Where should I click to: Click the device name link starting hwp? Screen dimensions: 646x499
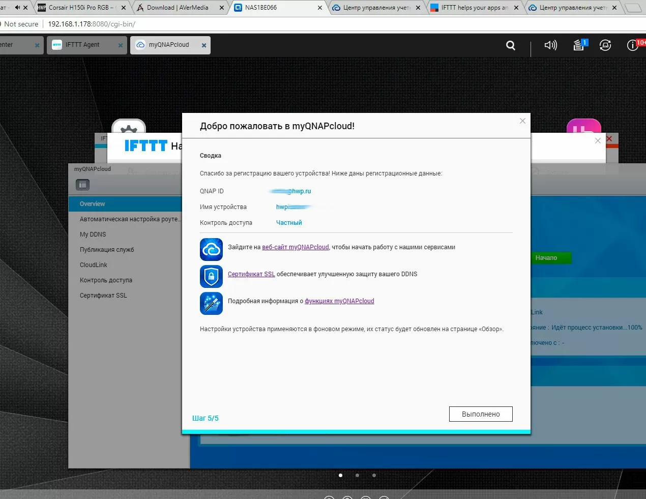point(293,207)
